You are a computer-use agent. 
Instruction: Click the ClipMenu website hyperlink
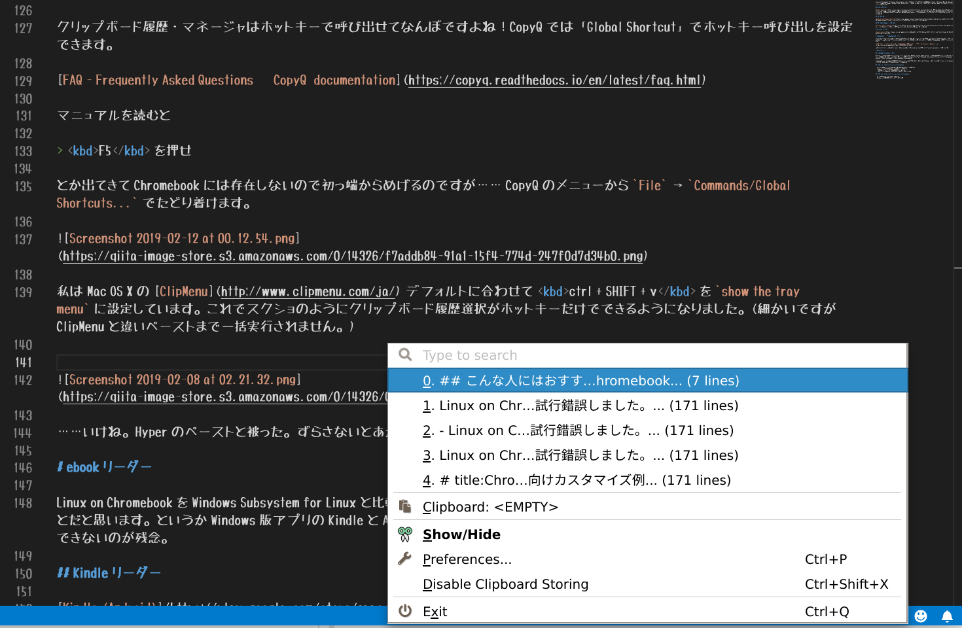pyautogui.click(x=308, y=291)
